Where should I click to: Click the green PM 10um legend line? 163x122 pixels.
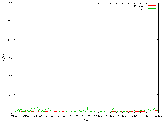click(x=152, y=8)
